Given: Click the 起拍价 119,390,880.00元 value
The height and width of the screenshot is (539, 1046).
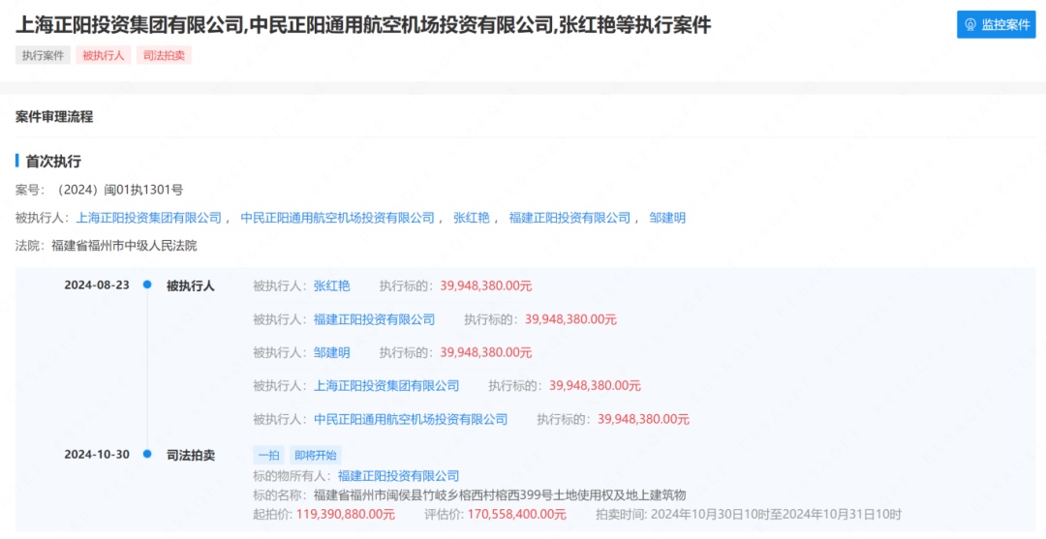Looking at the screenshot, I should [x=344, y=515].
